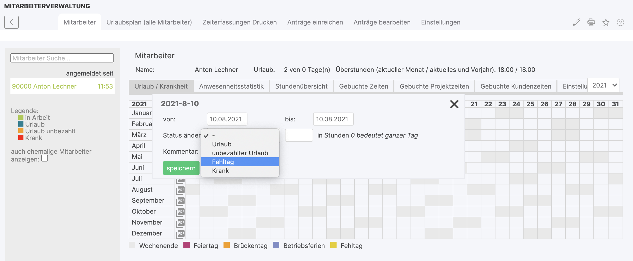Pick unbezahlter Urlaub status option
This screenshot has height=261, width=633.
240,153
